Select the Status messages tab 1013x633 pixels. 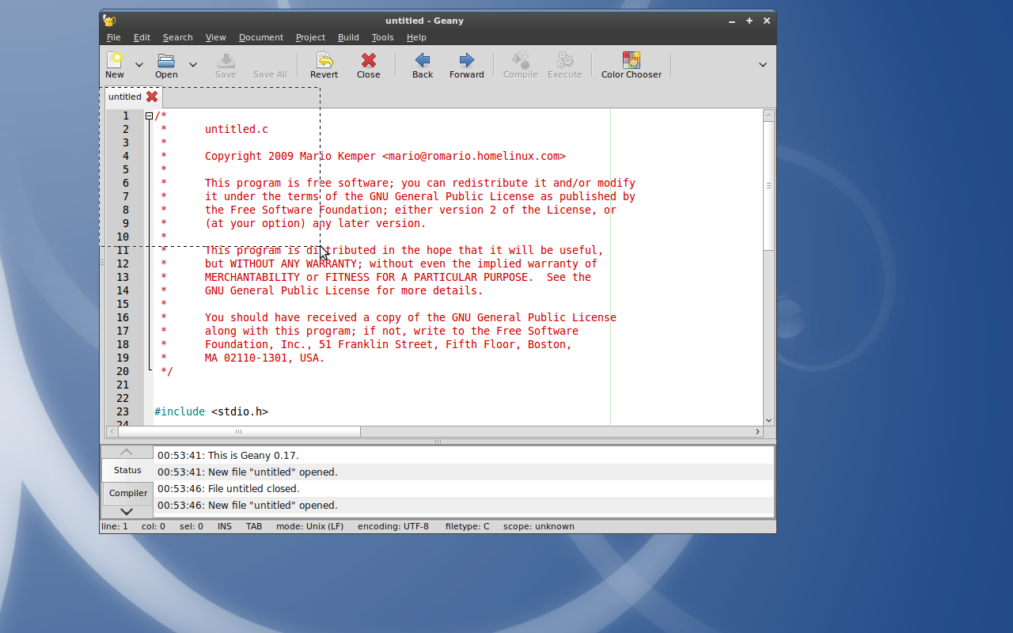(x=127, y=470)
